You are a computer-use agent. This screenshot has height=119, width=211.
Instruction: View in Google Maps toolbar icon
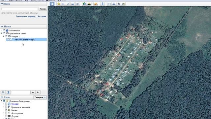pyautogui.click(x=123, y=4)
